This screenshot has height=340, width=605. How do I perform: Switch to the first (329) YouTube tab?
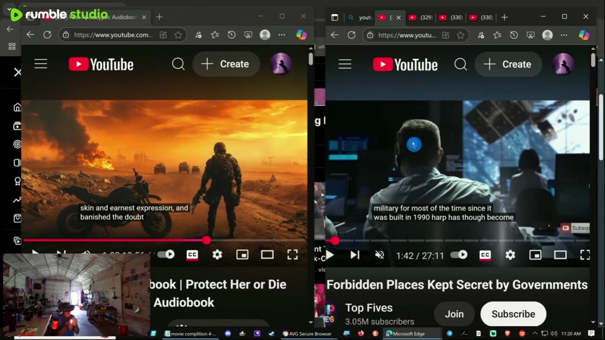(421, 17)
